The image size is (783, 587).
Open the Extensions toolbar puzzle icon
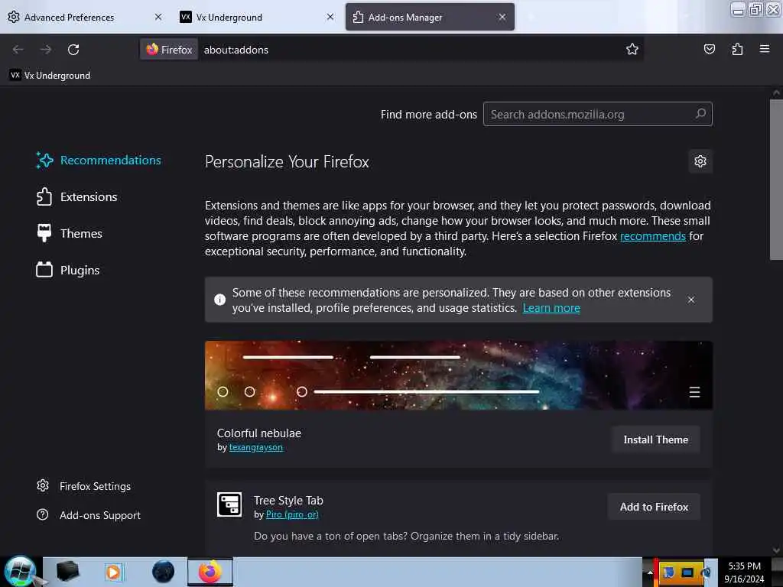[x=737, y=49]
